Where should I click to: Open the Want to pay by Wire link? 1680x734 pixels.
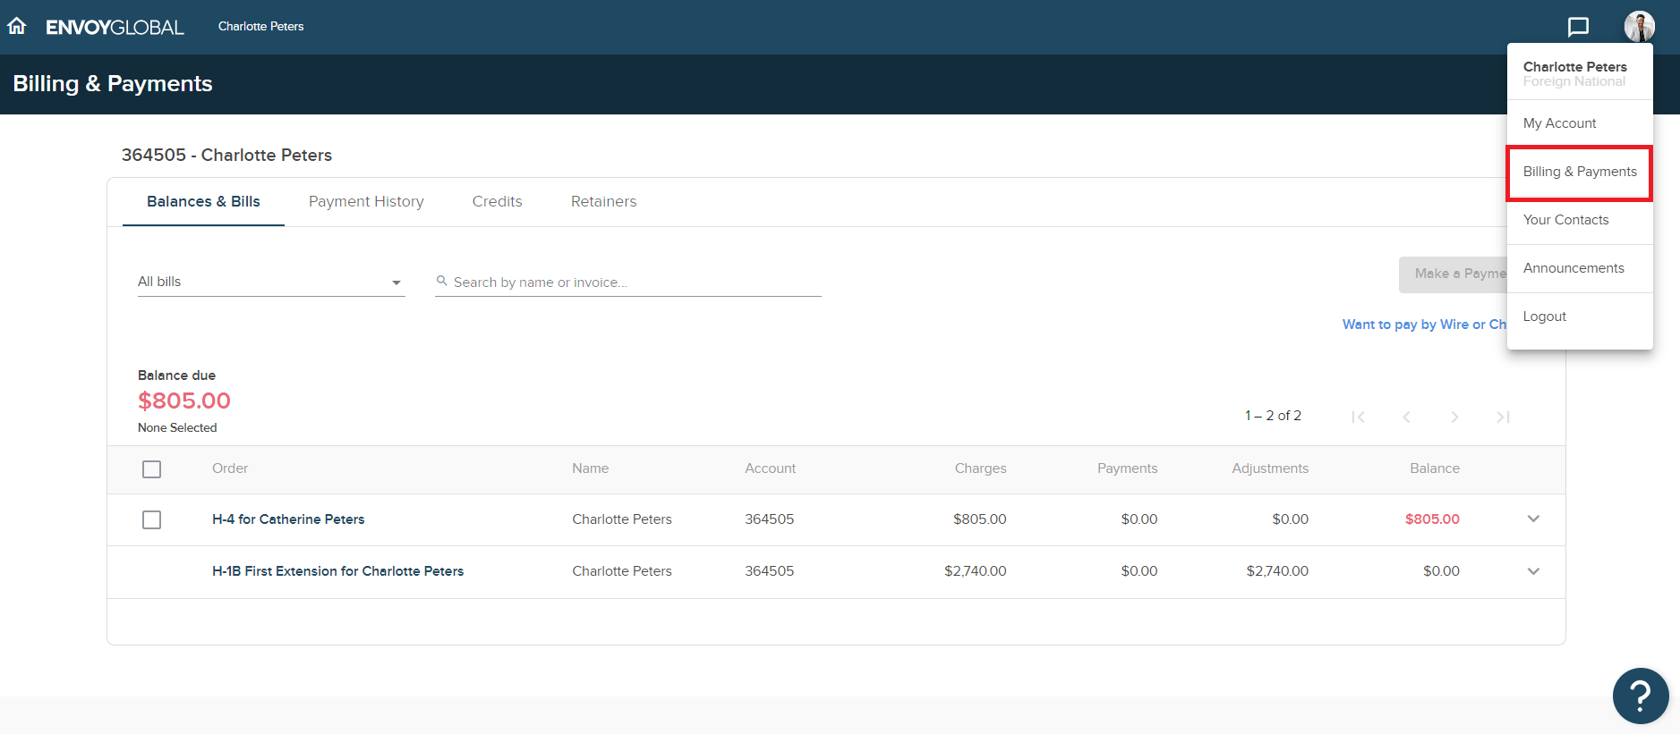click(x=1423, y=325)
